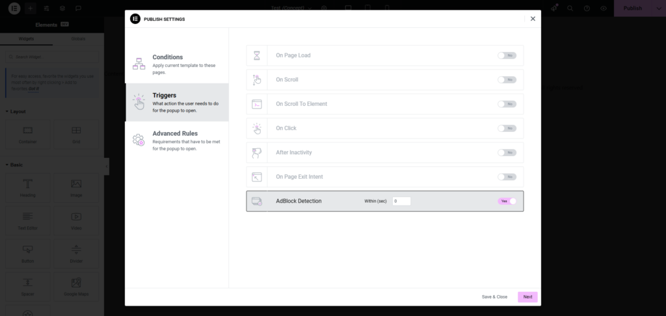Open Publish options arrow next to Publish
666x316 pixels.
coord(658,8)
